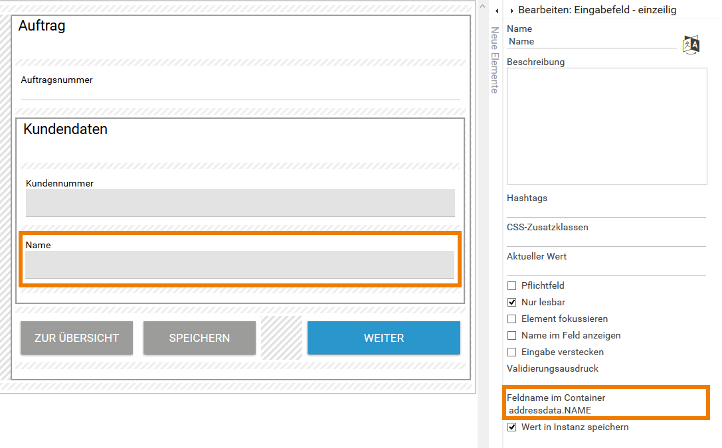Image resolution: width=722 pixels, height=448 pixels.
Task: Click the arrow before the Bearbeiten title
Action: pyautogui.click(x=511, y=10)
